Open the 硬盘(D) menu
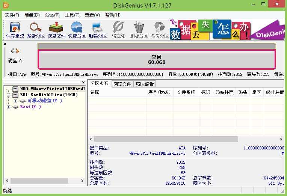This screenshot has height=196, width=287. tap(32, 15)
